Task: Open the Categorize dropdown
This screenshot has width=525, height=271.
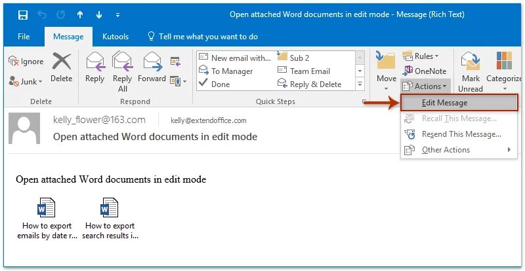Action: pos(504,71)
